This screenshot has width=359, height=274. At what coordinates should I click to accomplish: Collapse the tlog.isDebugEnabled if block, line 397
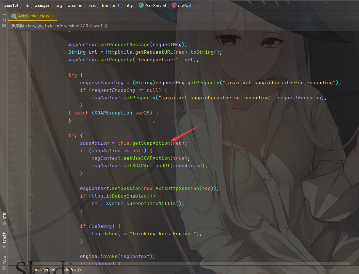[x=31, y=196]
